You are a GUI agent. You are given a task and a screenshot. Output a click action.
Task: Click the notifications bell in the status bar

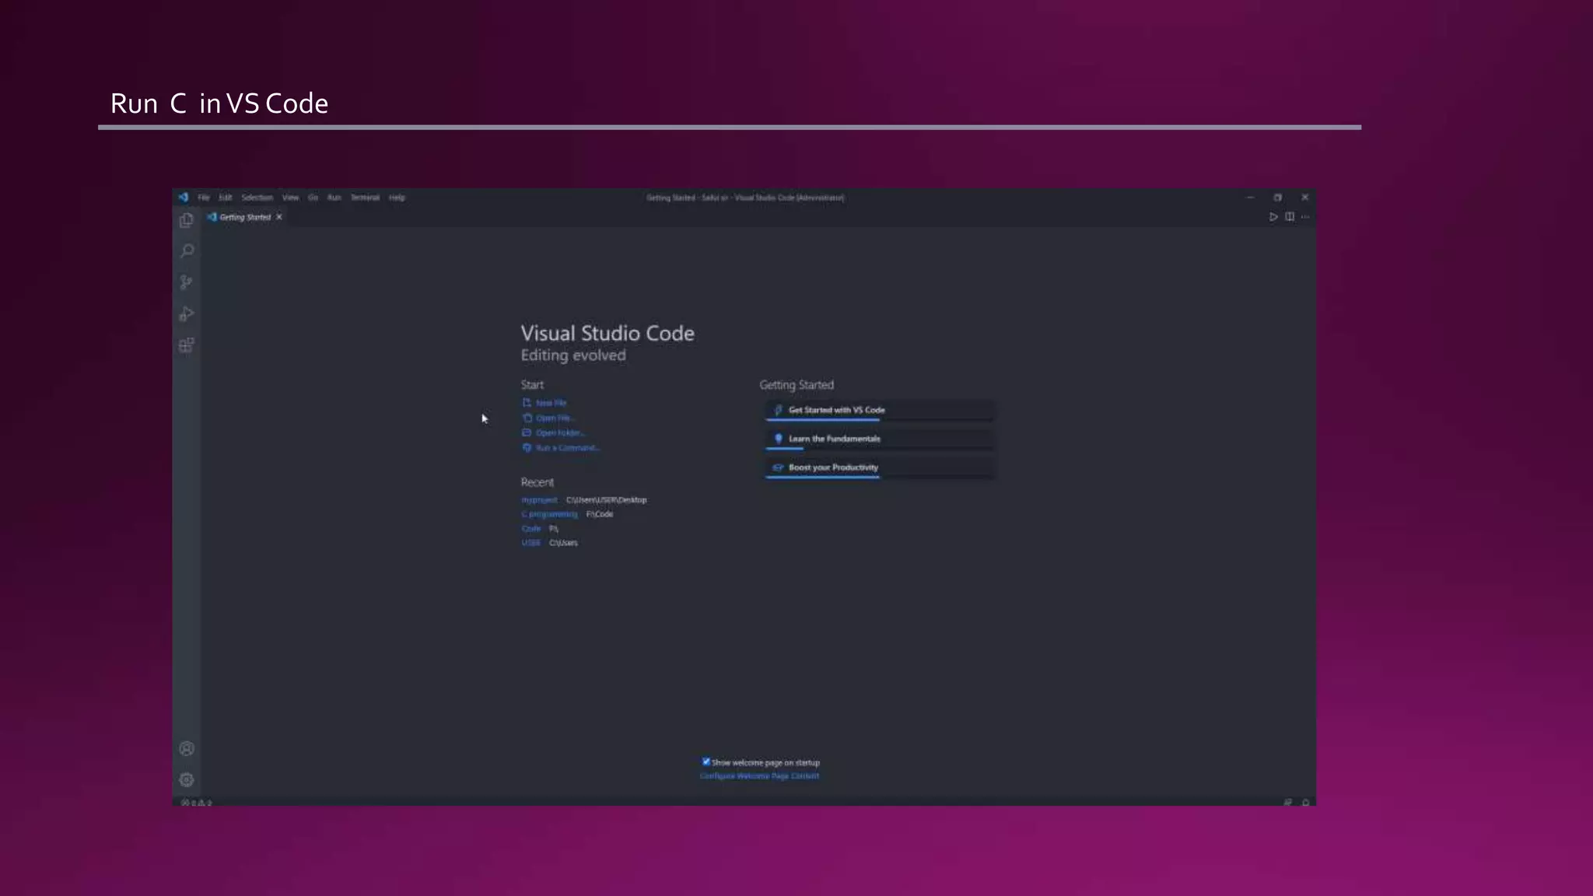click(x=1306, y=802)
